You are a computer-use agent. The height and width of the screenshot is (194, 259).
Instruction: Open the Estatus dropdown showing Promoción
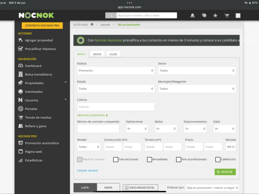[x=116, y=71]
